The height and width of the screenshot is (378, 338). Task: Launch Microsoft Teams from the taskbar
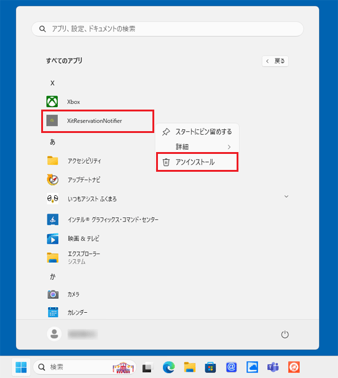click(x=273, y=367)
